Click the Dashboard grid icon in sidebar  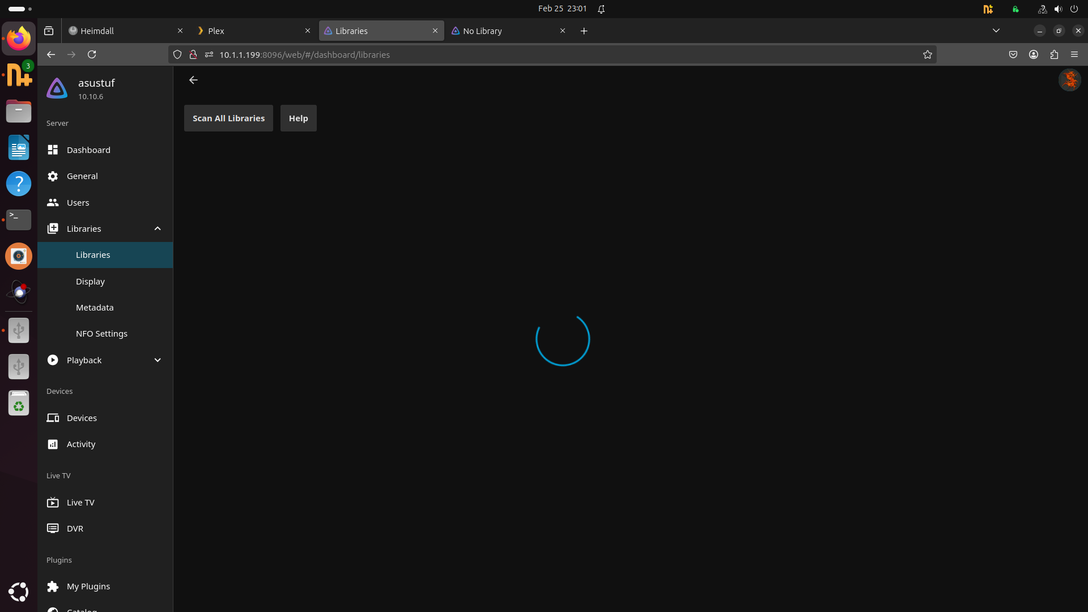point(53,150)
